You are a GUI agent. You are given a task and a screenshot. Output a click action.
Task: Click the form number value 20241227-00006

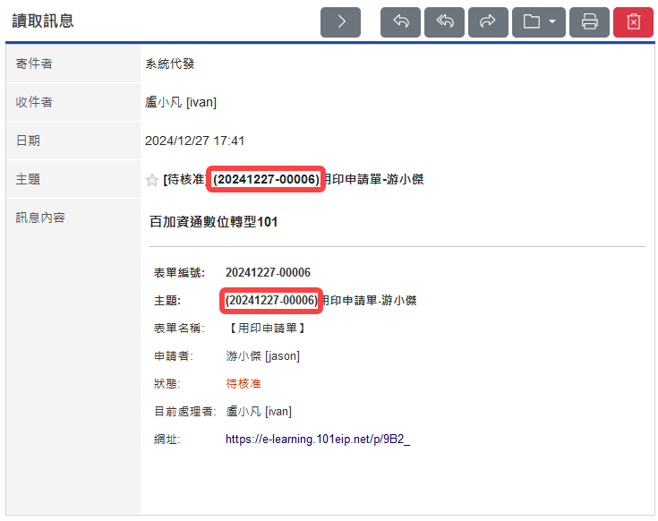pos(268,273)
